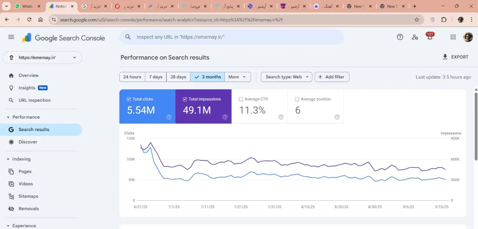The image size is (478, 229).
Task: Open the users and settings icon
Action: coord(415,37)
